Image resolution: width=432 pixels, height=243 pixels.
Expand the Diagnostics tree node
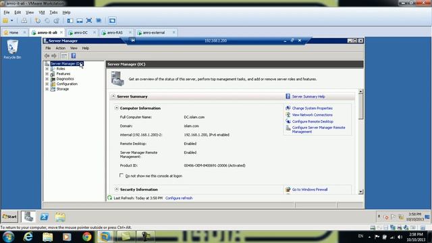tap(47, 79)
